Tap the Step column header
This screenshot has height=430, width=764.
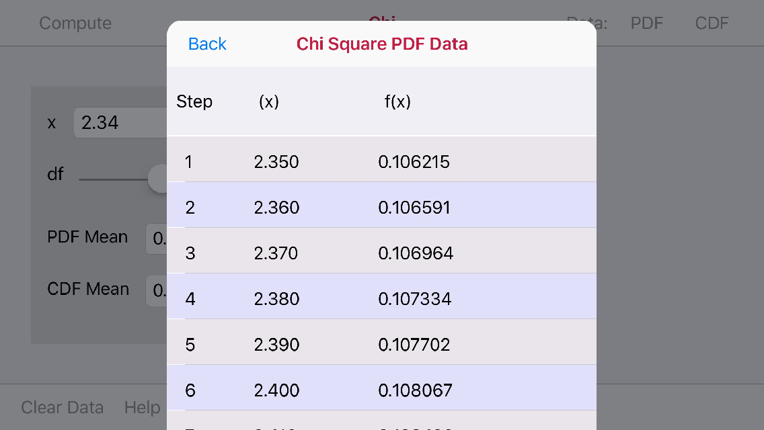pos(194,101)
